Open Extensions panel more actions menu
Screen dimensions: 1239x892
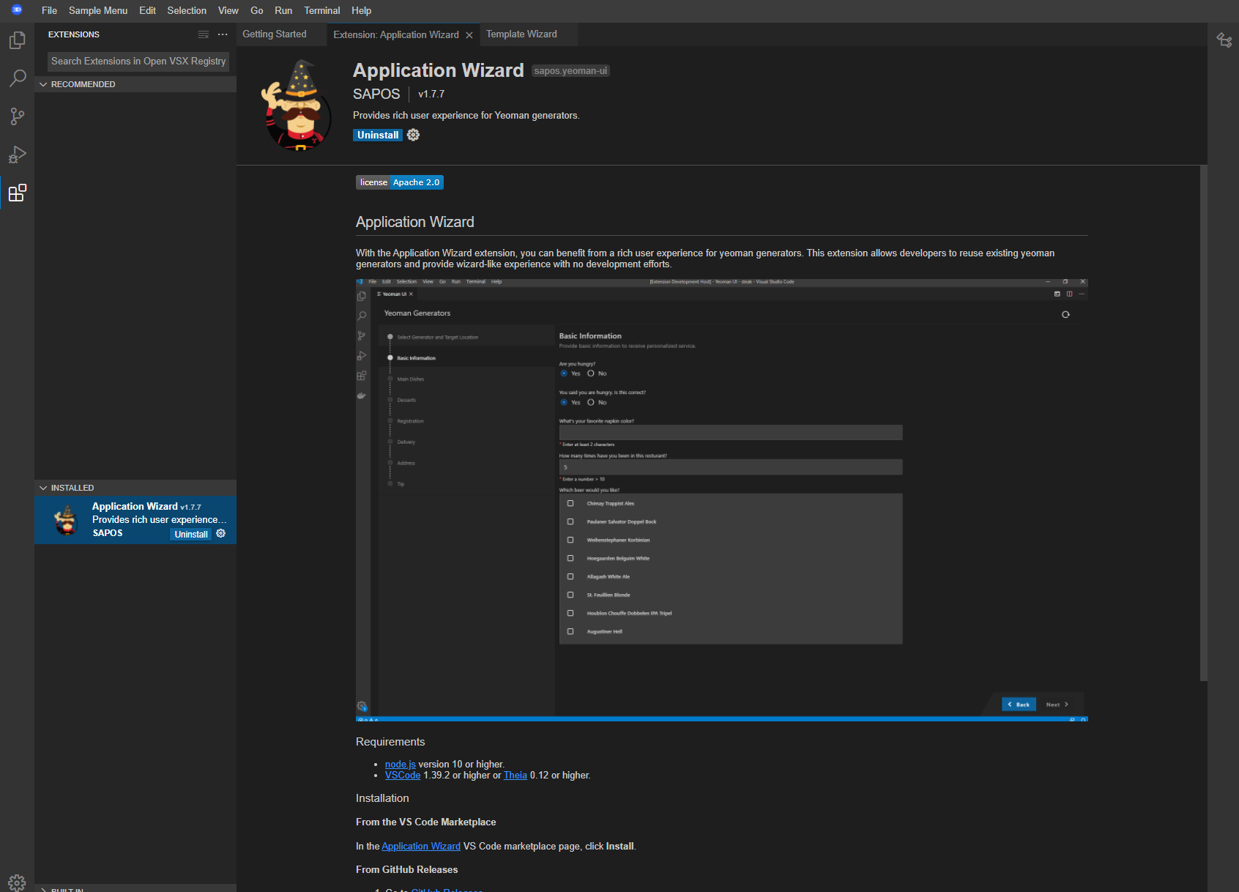tap(223, 34)
